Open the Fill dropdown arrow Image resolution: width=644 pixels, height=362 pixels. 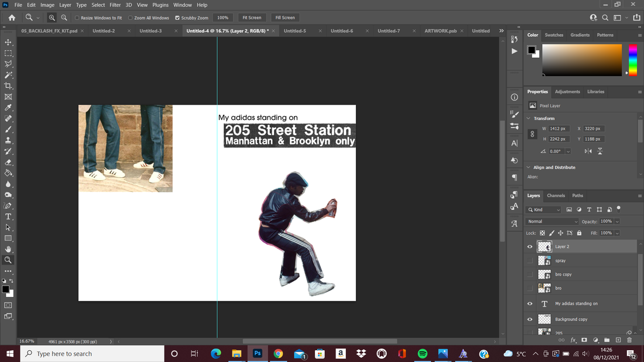click(x=617, y=233)
